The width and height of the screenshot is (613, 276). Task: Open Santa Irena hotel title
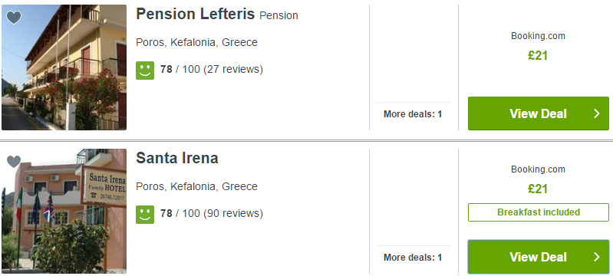(x=177, y=159)
